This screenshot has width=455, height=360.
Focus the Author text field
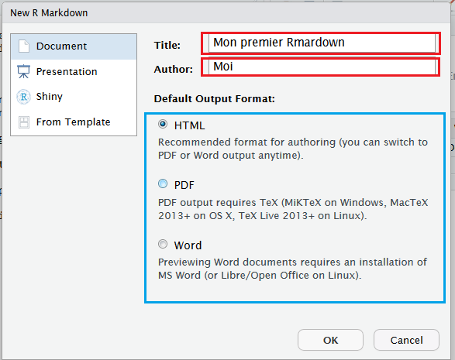pyautogui.click(x=322, y=67)
